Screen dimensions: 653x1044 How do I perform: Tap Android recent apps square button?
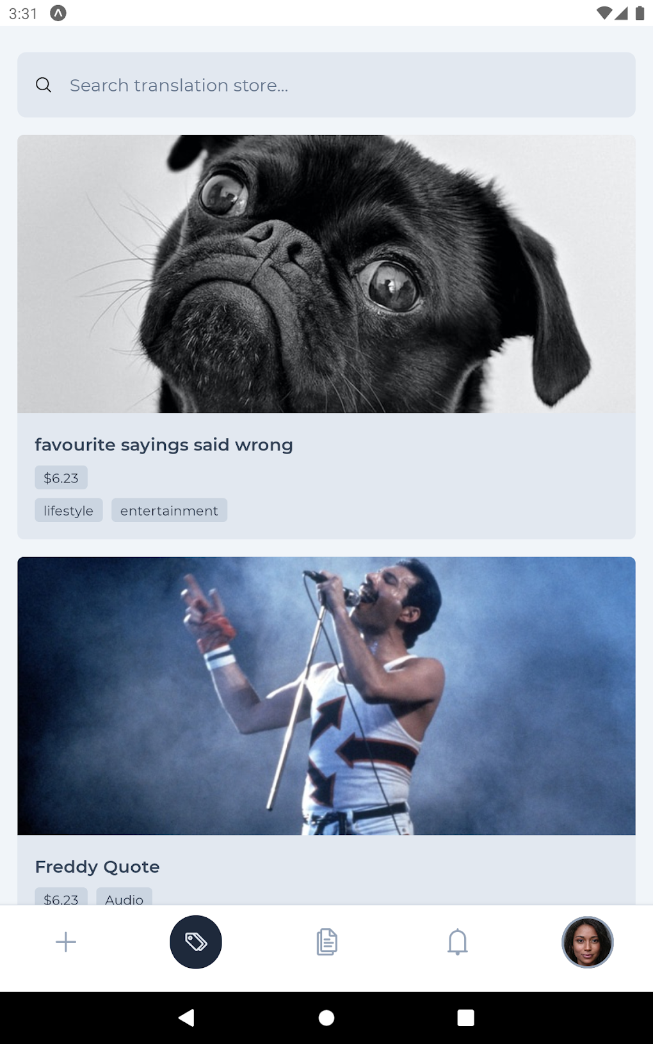(466, 1017)
